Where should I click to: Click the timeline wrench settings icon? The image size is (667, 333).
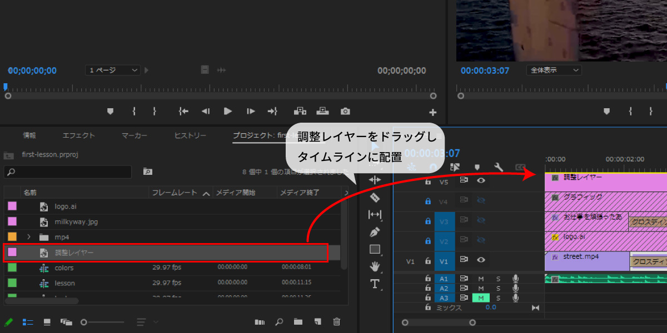point(499,167)
